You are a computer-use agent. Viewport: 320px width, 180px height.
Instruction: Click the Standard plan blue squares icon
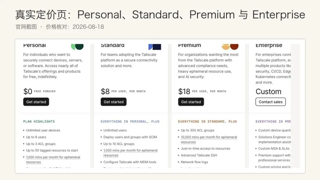(155, 47)
